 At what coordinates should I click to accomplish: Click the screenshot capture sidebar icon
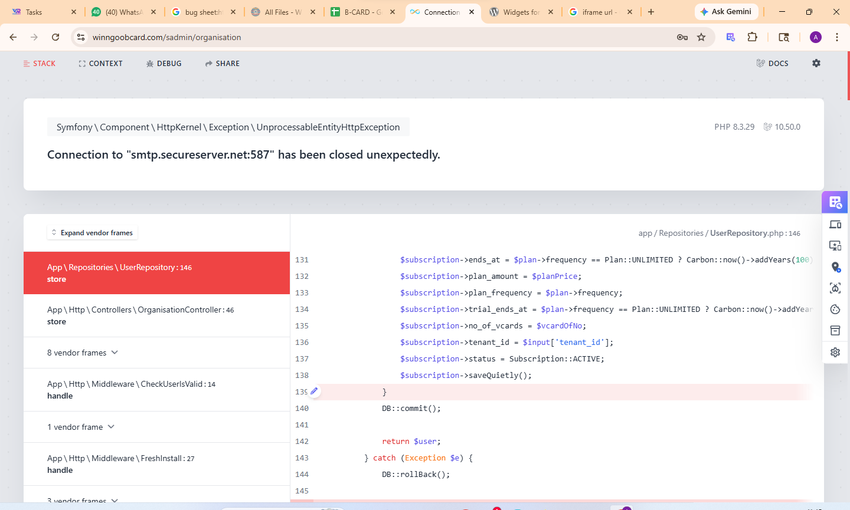[x=835, y=288]
